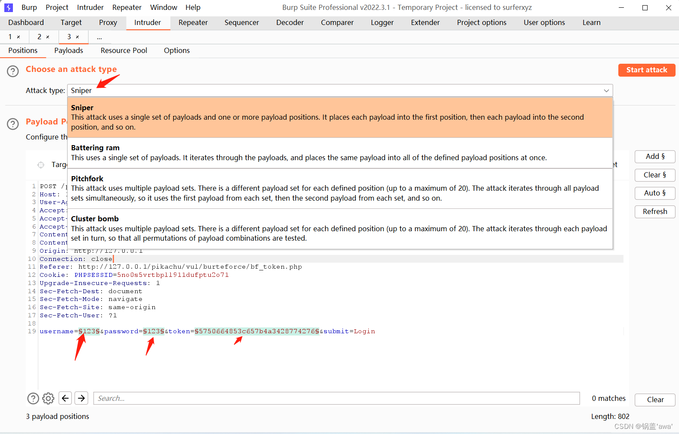679x434 pixels.
Task: Click the Sec-Fetch-Mode: navigate line
Action: pos(91,299)
